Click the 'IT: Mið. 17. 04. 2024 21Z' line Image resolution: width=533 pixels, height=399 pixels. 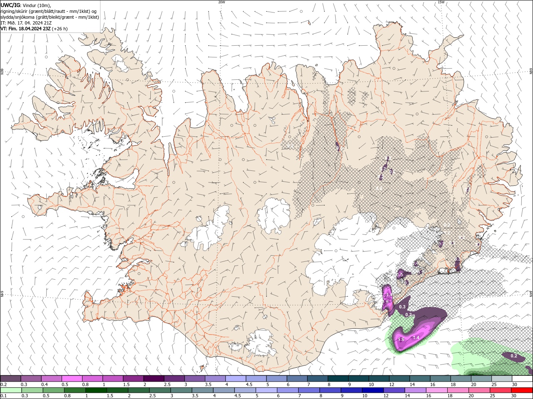coord(27,23)
